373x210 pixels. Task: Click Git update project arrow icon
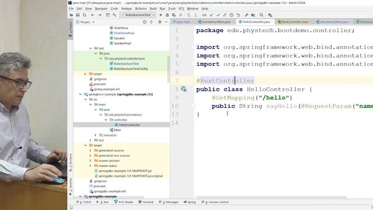[212, 15]
